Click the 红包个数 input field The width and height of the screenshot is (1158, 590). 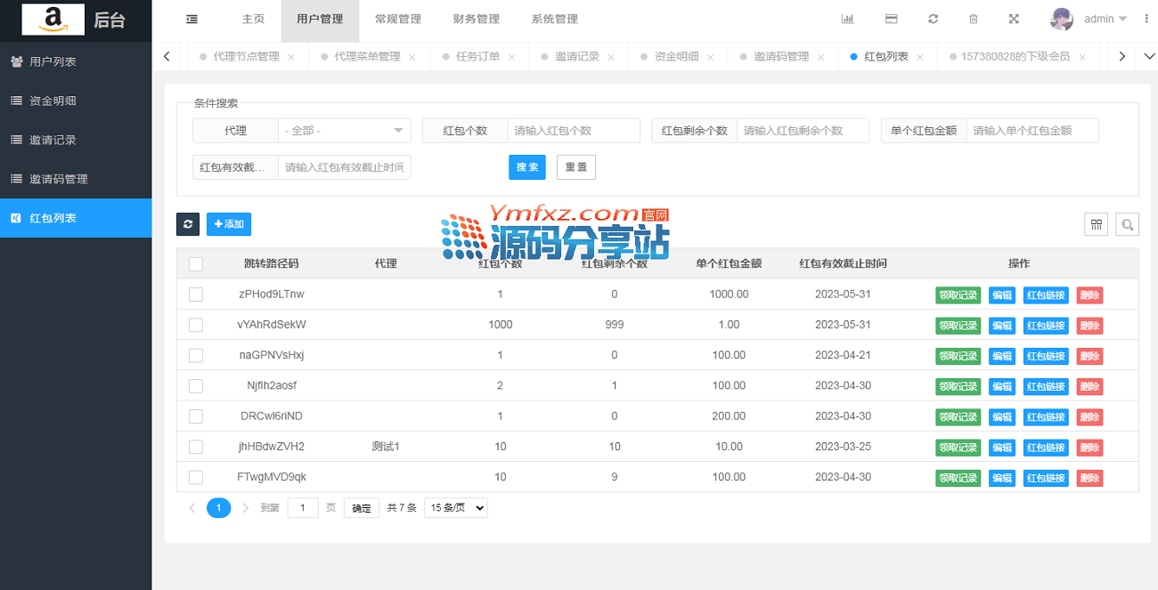point(573,131)
